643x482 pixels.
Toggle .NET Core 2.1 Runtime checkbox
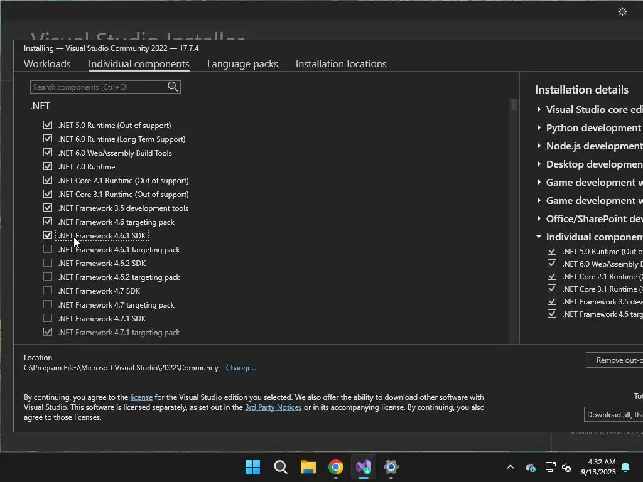[x=48, y=180]
